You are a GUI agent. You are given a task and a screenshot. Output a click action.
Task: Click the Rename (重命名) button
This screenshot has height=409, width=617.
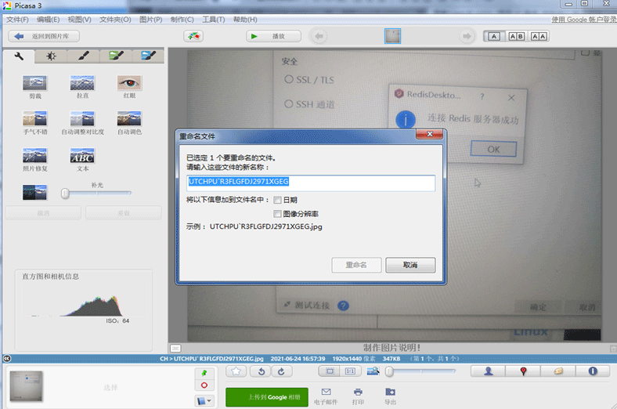[x=356, y=265]
